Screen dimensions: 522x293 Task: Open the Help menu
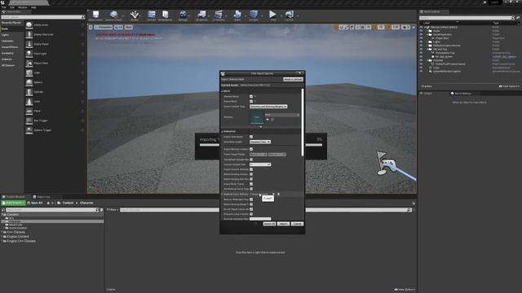[x=33, y=7]
